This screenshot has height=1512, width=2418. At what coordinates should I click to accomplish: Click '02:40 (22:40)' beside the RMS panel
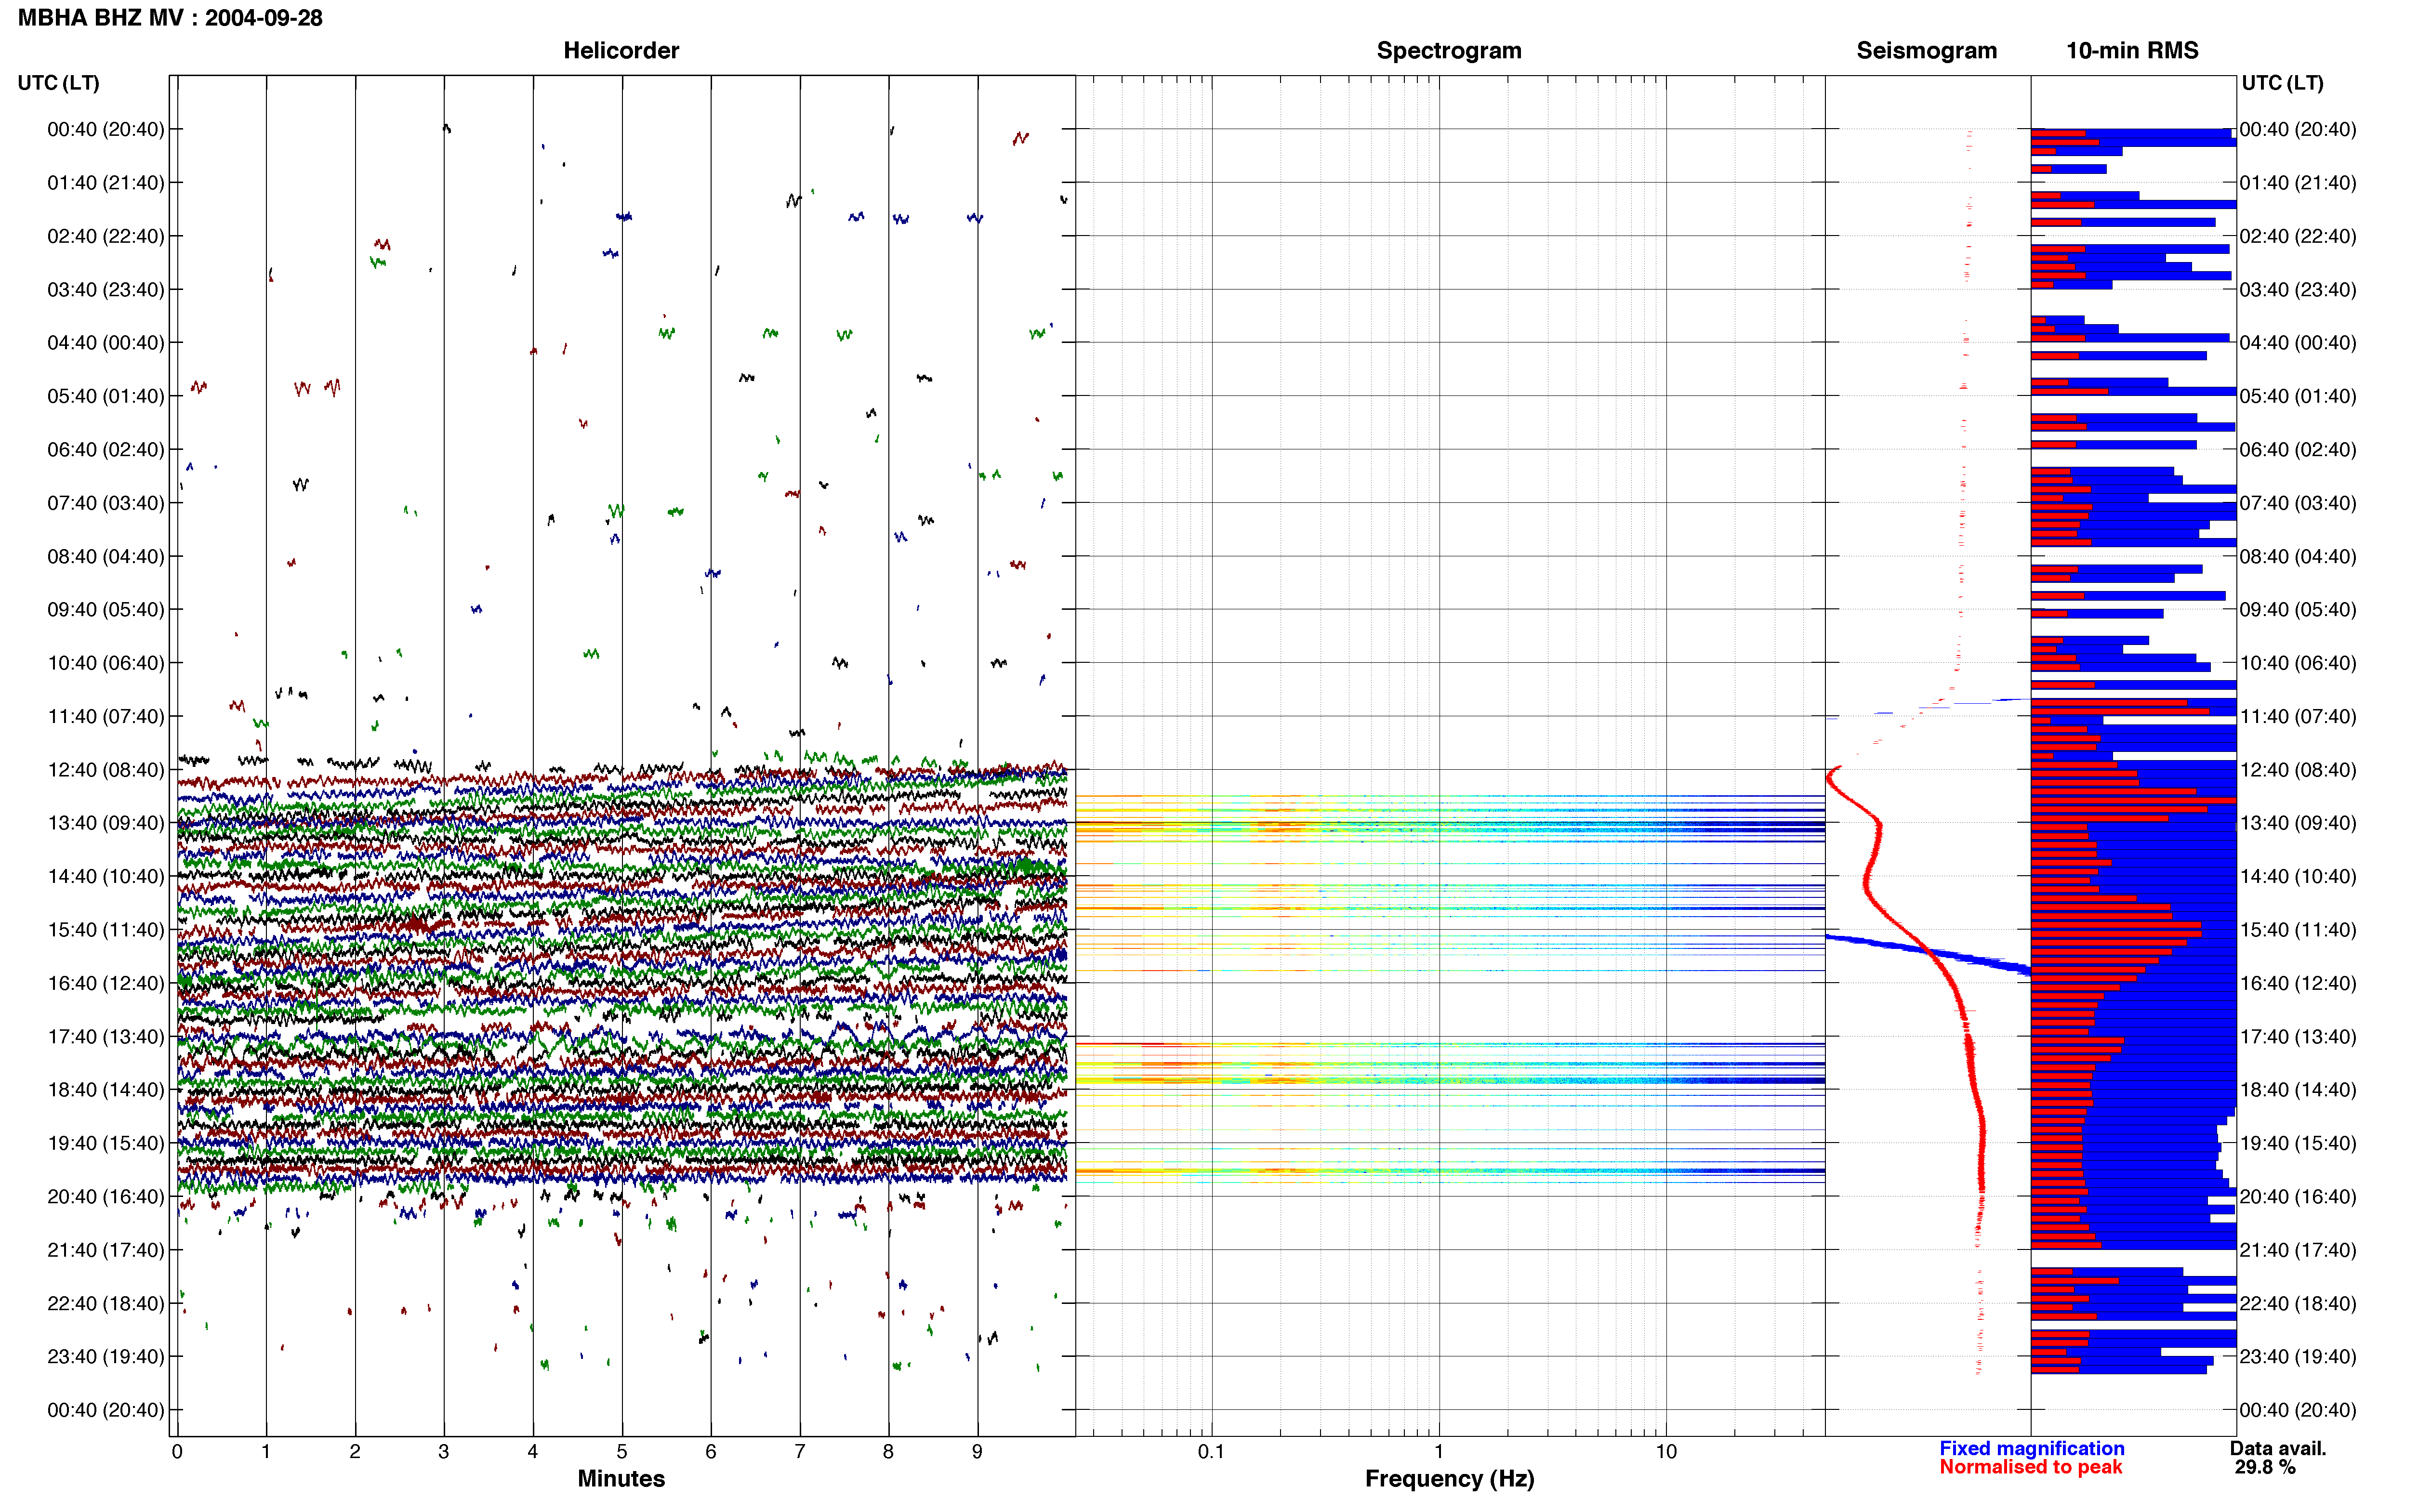point(2298,236)
